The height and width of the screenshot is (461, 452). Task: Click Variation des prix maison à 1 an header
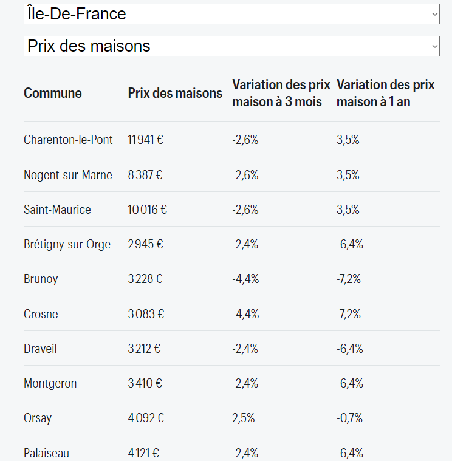click(385, 93)
